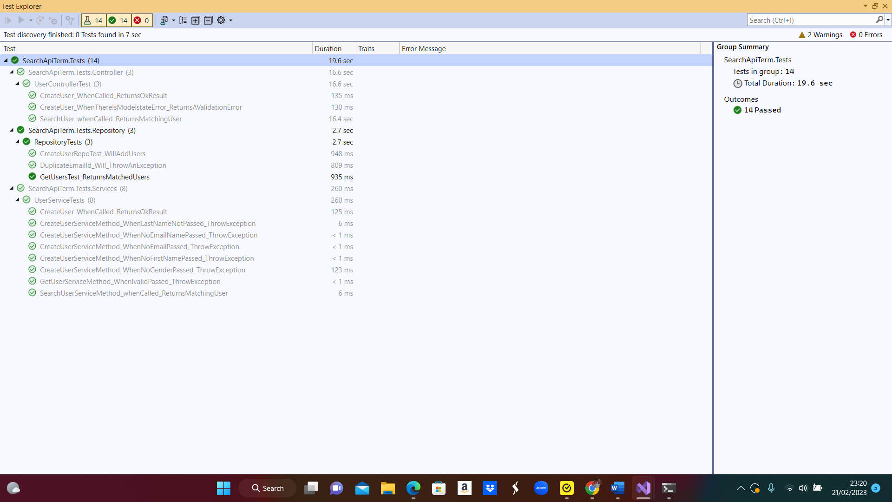Click the 2 Warnings indicator
The width and height of the screenshot is (892, 502).
coord(820,35)
